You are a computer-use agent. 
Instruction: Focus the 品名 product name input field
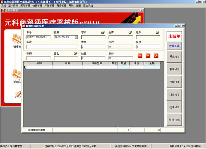66,58
